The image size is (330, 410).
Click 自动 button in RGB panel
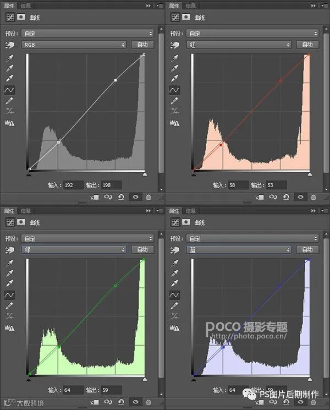[x=142, y=45]
